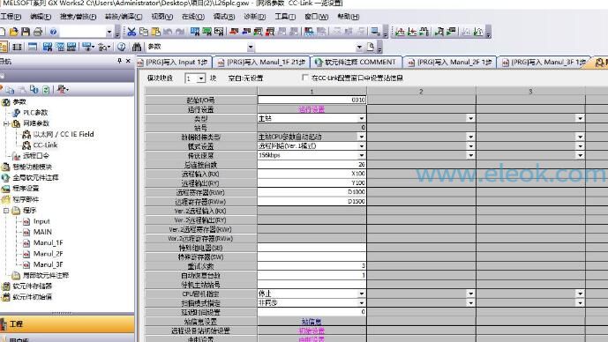This screenshot has width=608, height=342.
Task: Open the 扫描模式指定 dropdown in column 1
Action: (362, 303)
